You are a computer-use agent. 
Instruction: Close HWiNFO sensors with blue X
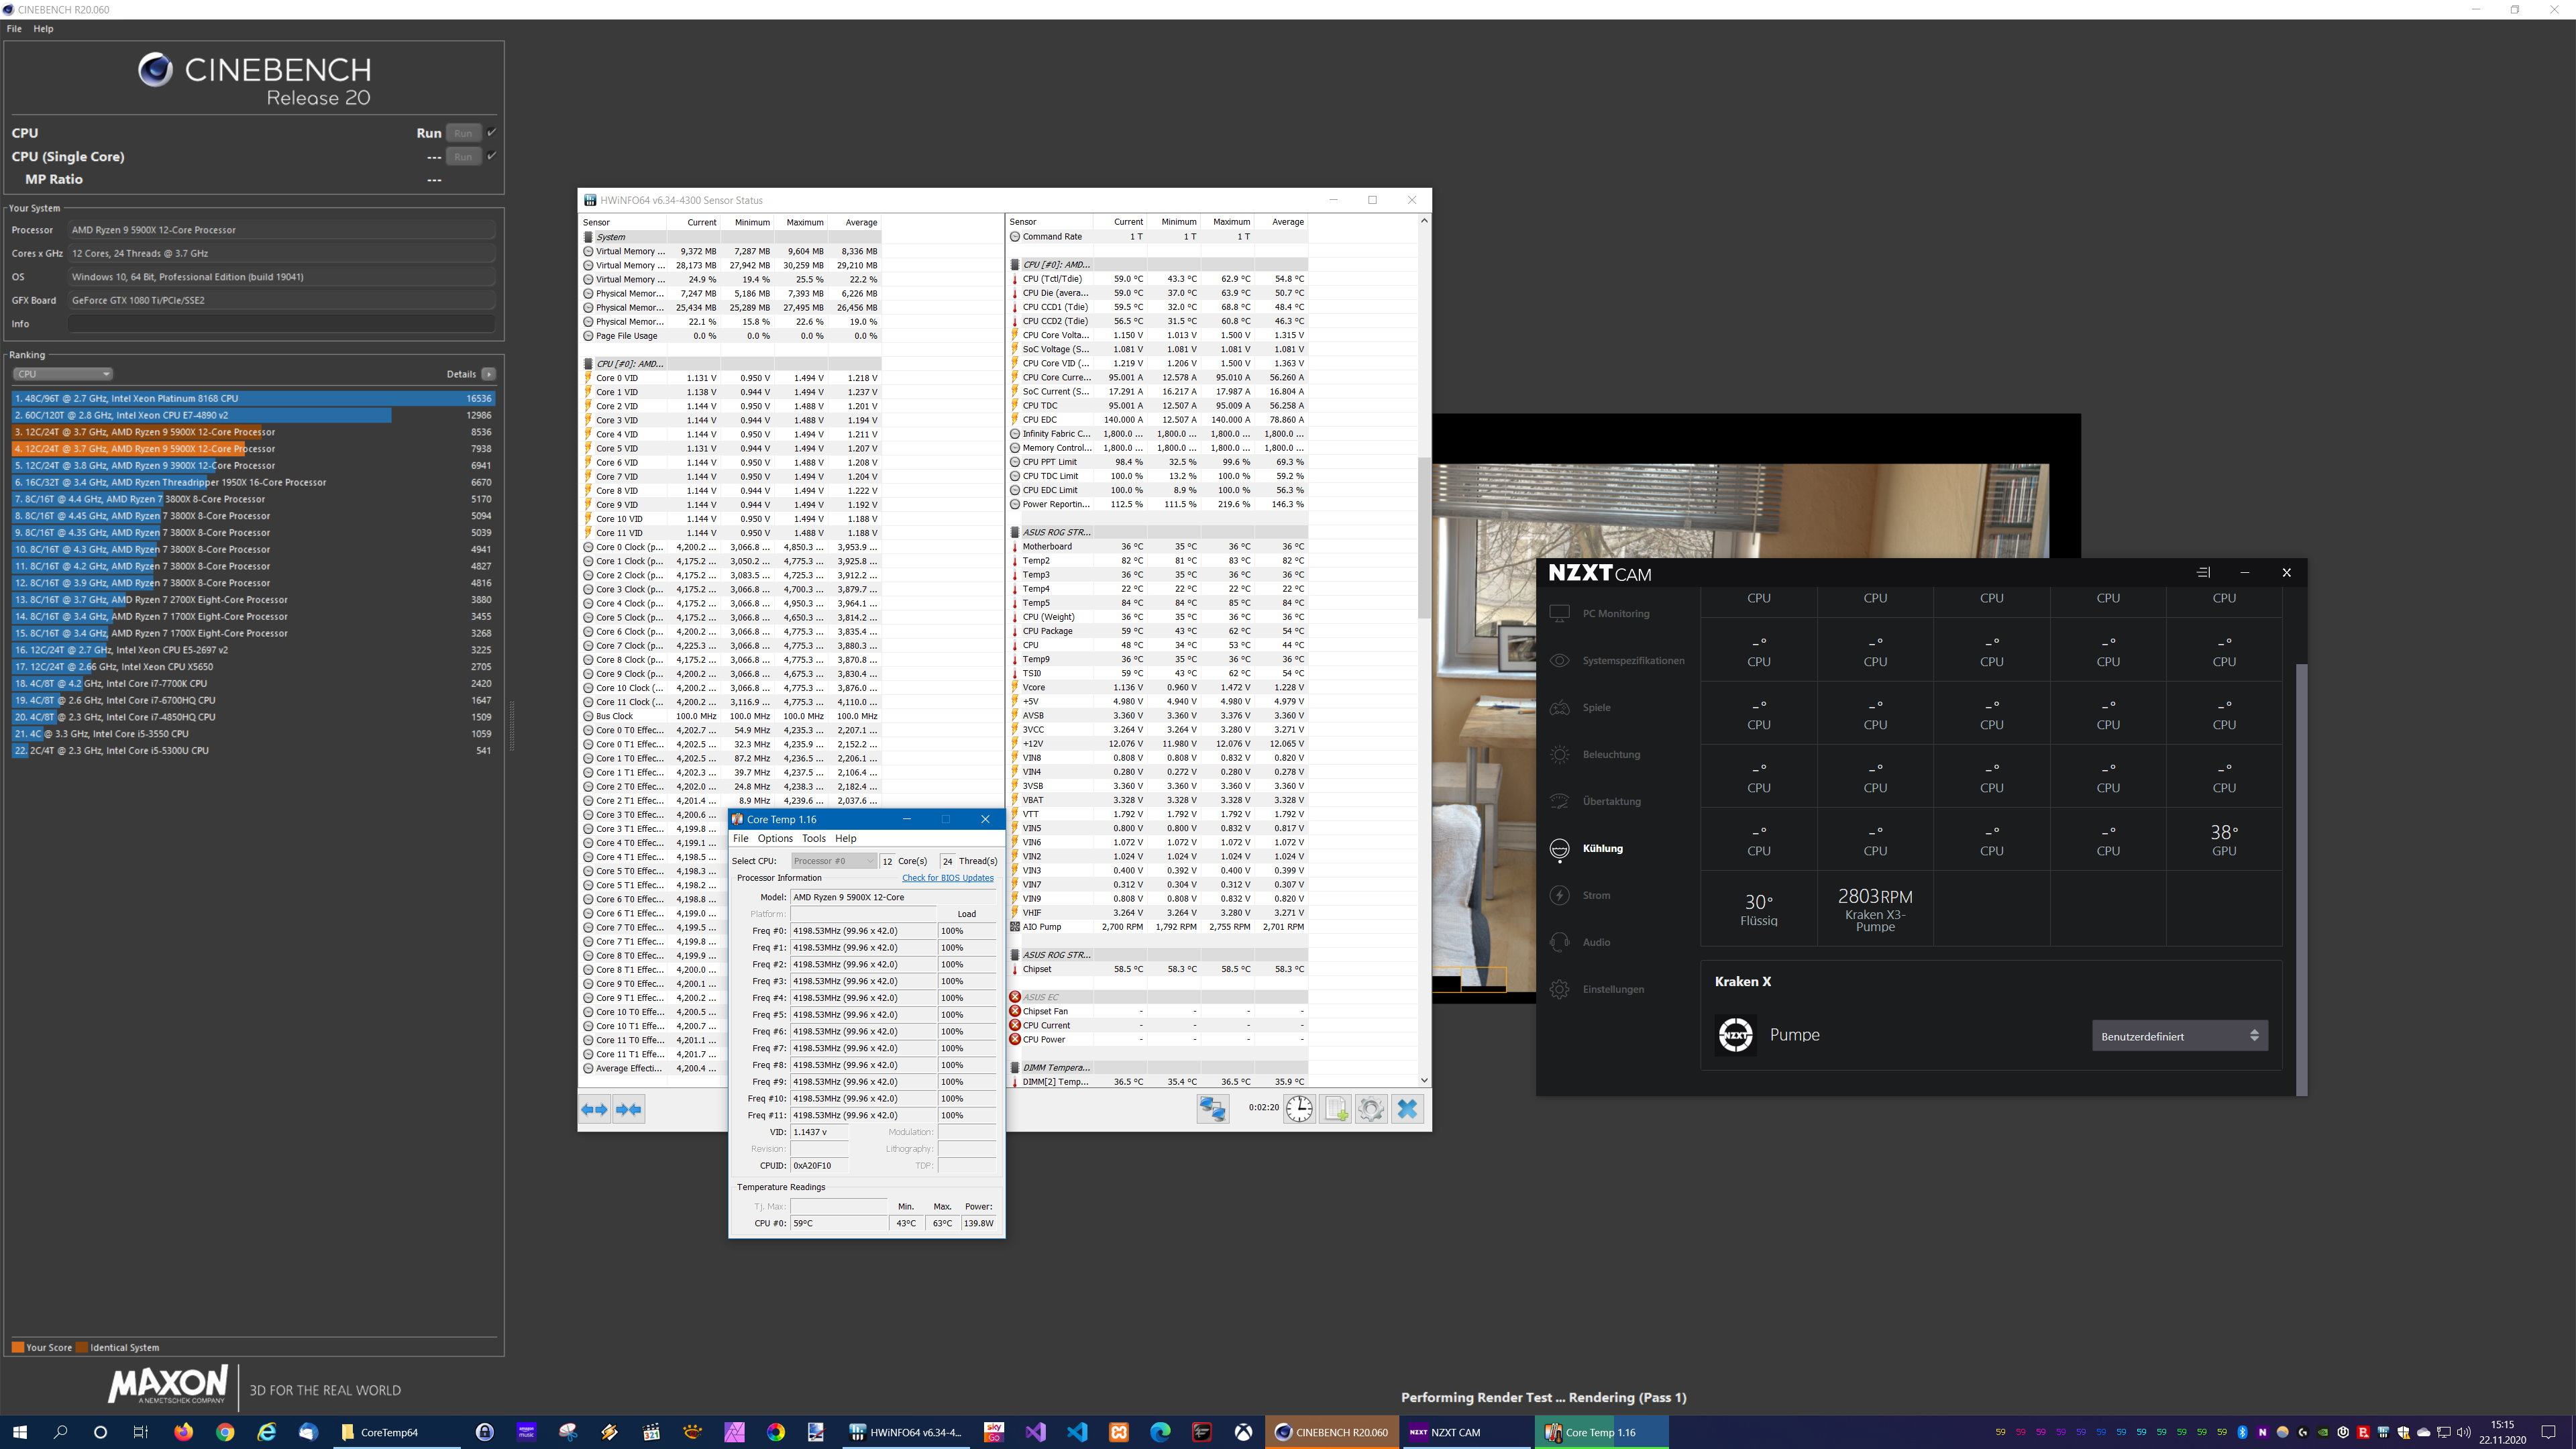point(1407,1109)
